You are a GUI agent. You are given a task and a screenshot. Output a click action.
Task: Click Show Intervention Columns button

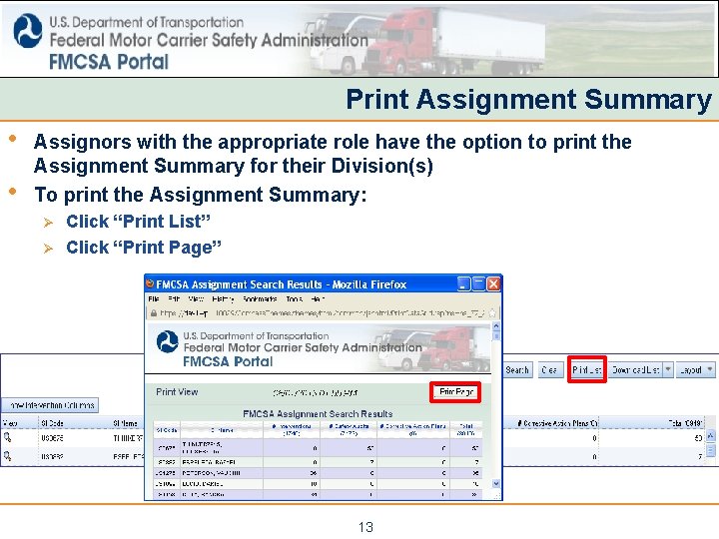[50, 405]
